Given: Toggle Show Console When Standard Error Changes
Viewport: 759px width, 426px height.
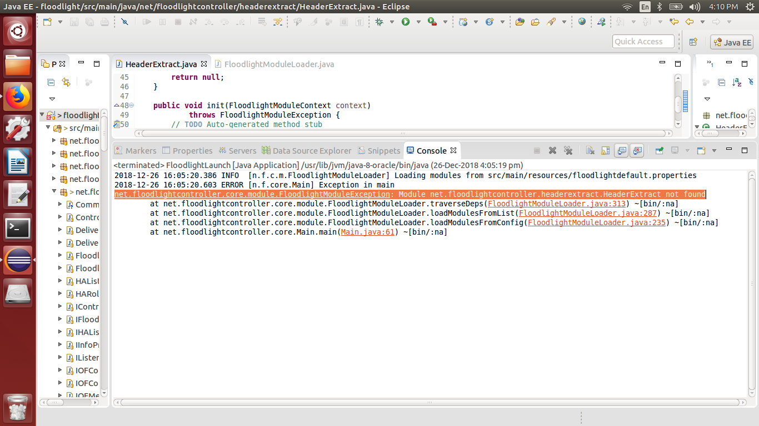Looking at the screenshot, I should [x=637, y=150].
